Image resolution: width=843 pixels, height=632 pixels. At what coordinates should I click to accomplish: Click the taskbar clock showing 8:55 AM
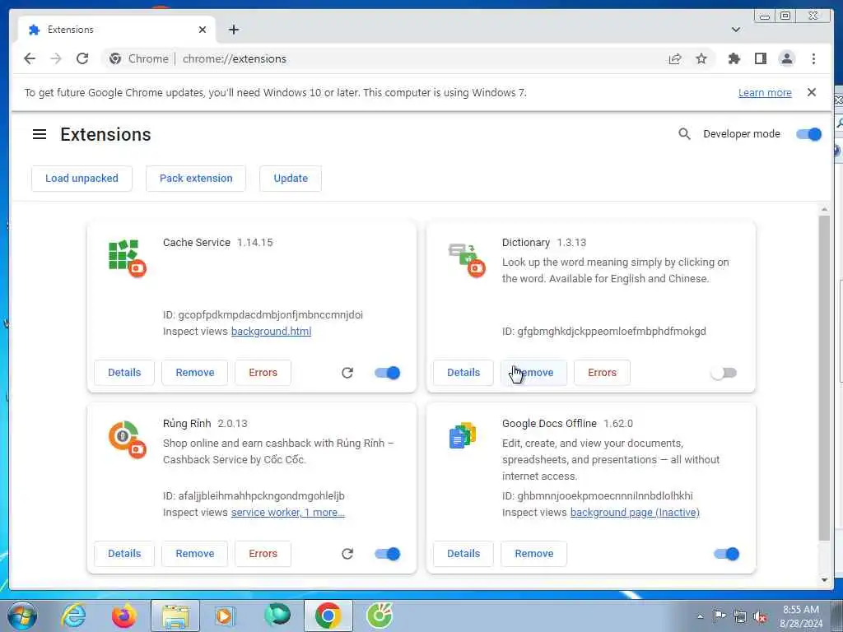(800, 616)
